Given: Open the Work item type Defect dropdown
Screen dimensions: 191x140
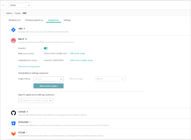Looking at the screenshot, I should coord(110,79).
